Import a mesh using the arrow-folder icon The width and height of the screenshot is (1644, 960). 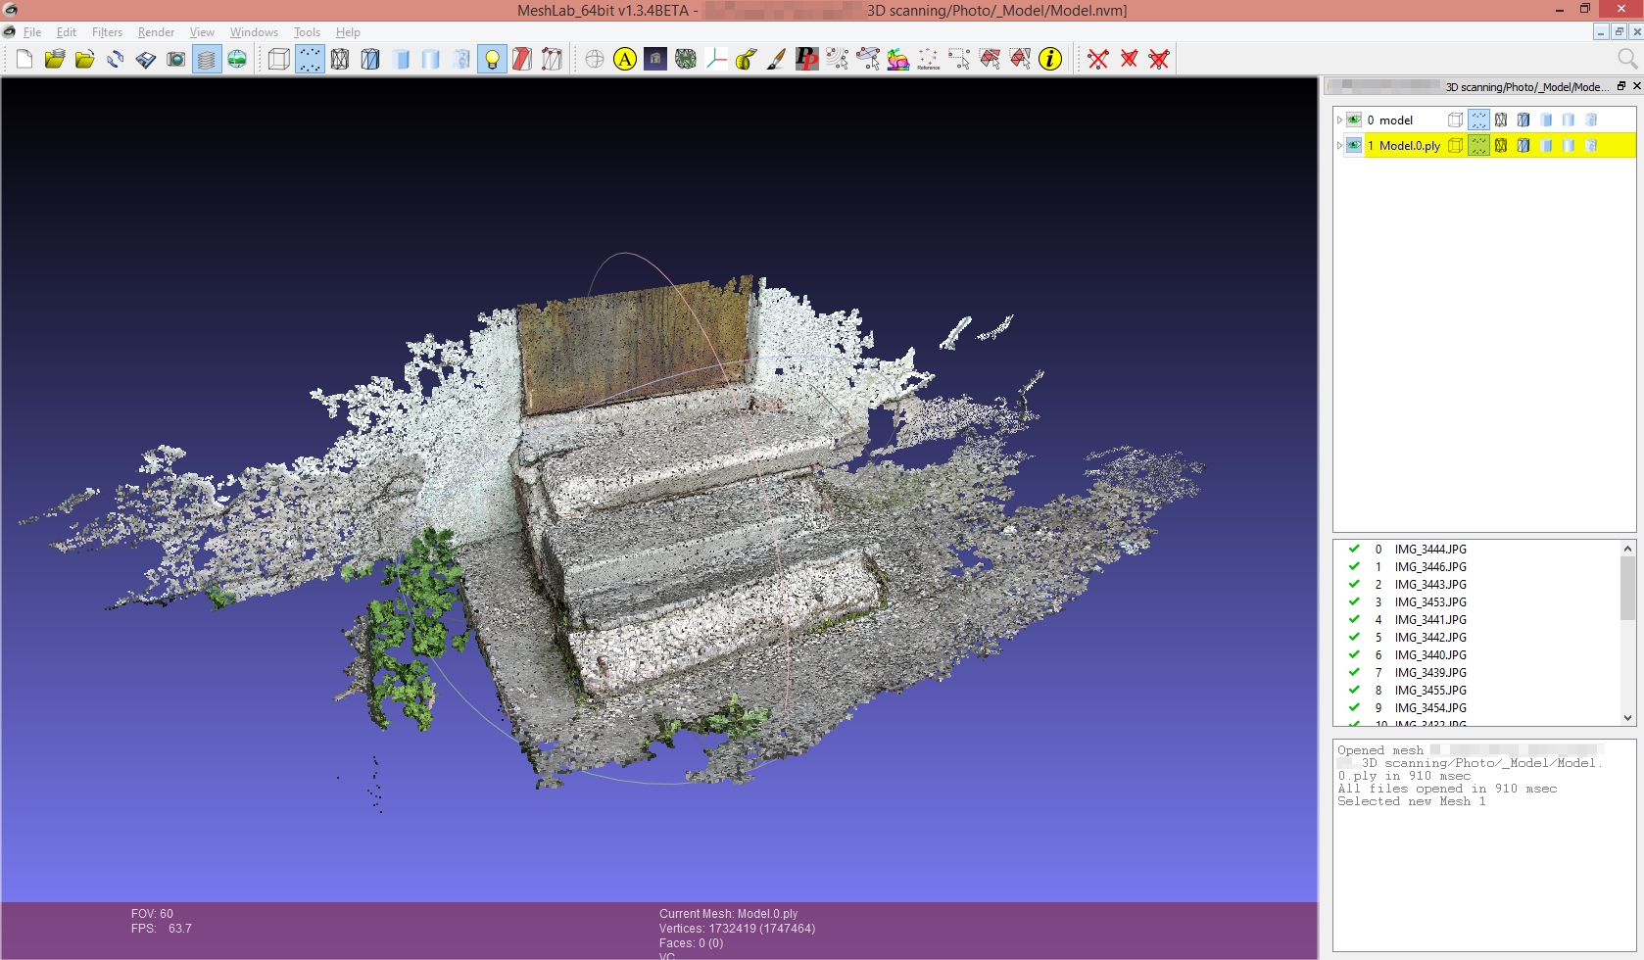(x=85, y=60)
